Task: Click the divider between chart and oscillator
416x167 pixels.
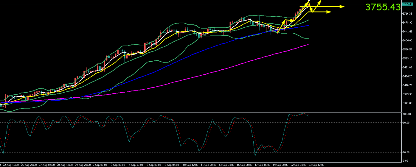Action: point(200,112)
